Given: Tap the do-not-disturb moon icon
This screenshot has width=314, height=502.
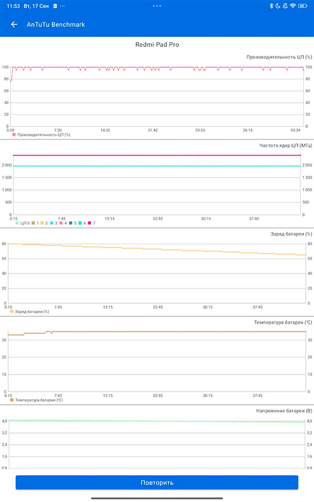Looking at the screenshot, I should (278, 6).
